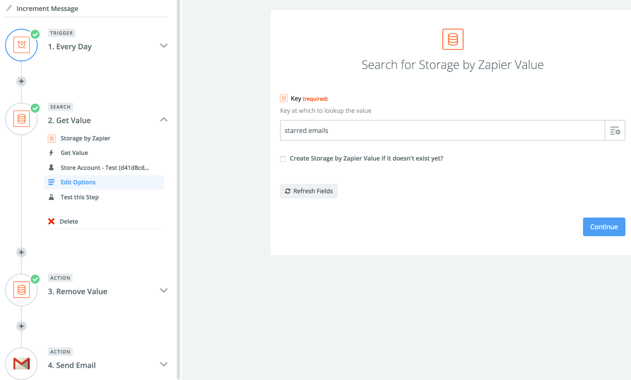This screenshot has width=631, height=380.
Task: Click green checkmark on Every Day step
Action: click(x=35, y=34)
